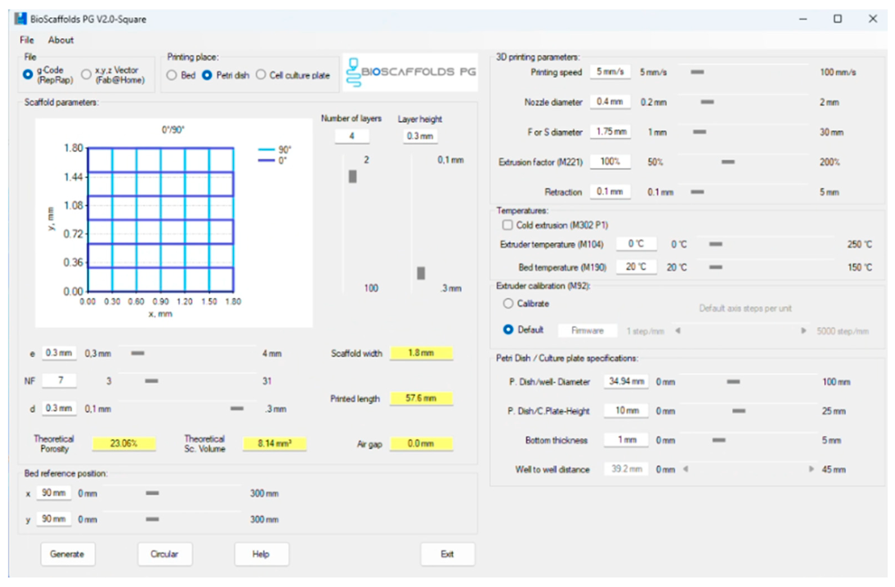Switch to Circular scaffold mode button

(x=165, y=554)
